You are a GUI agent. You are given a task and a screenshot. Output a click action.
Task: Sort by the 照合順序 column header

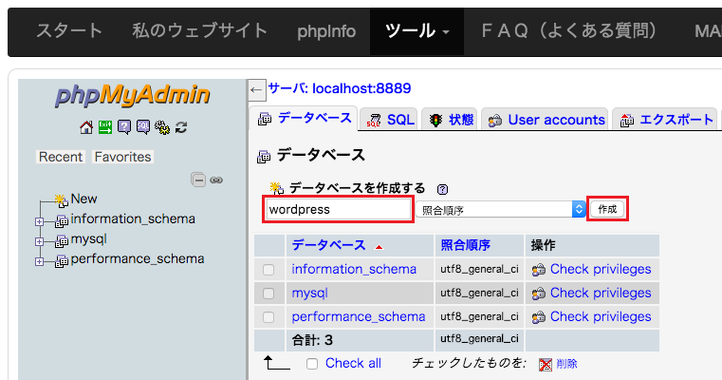[x=466, y=245]
